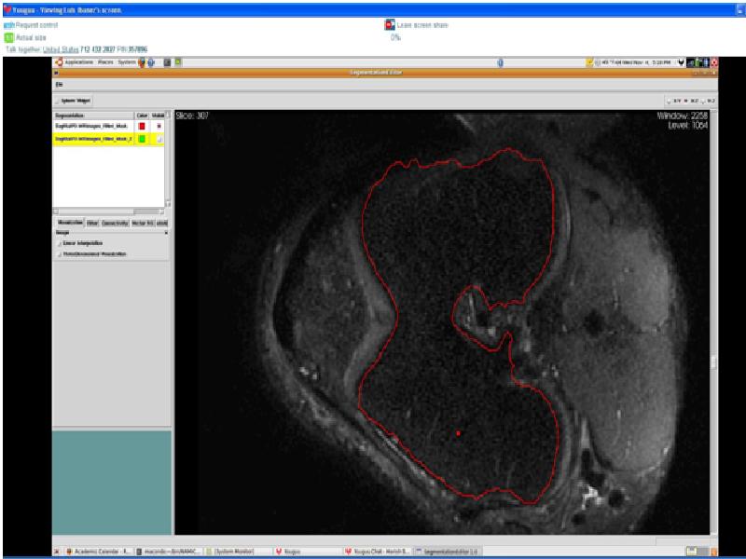Click the System Monitor taskbar button
746x559 pixels.
point(235,552)
